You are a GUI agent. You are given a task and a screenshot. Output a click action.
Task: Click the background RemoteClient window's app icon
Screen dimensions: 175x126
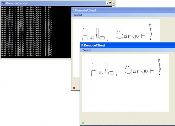[x=73, y=10]
